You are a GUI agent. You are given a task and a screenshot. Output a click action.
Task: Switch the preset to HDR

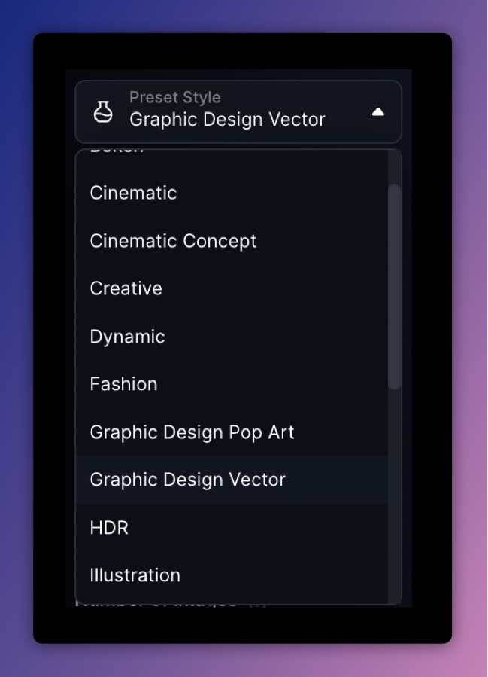pyautogui.click(x=109, y=528)
